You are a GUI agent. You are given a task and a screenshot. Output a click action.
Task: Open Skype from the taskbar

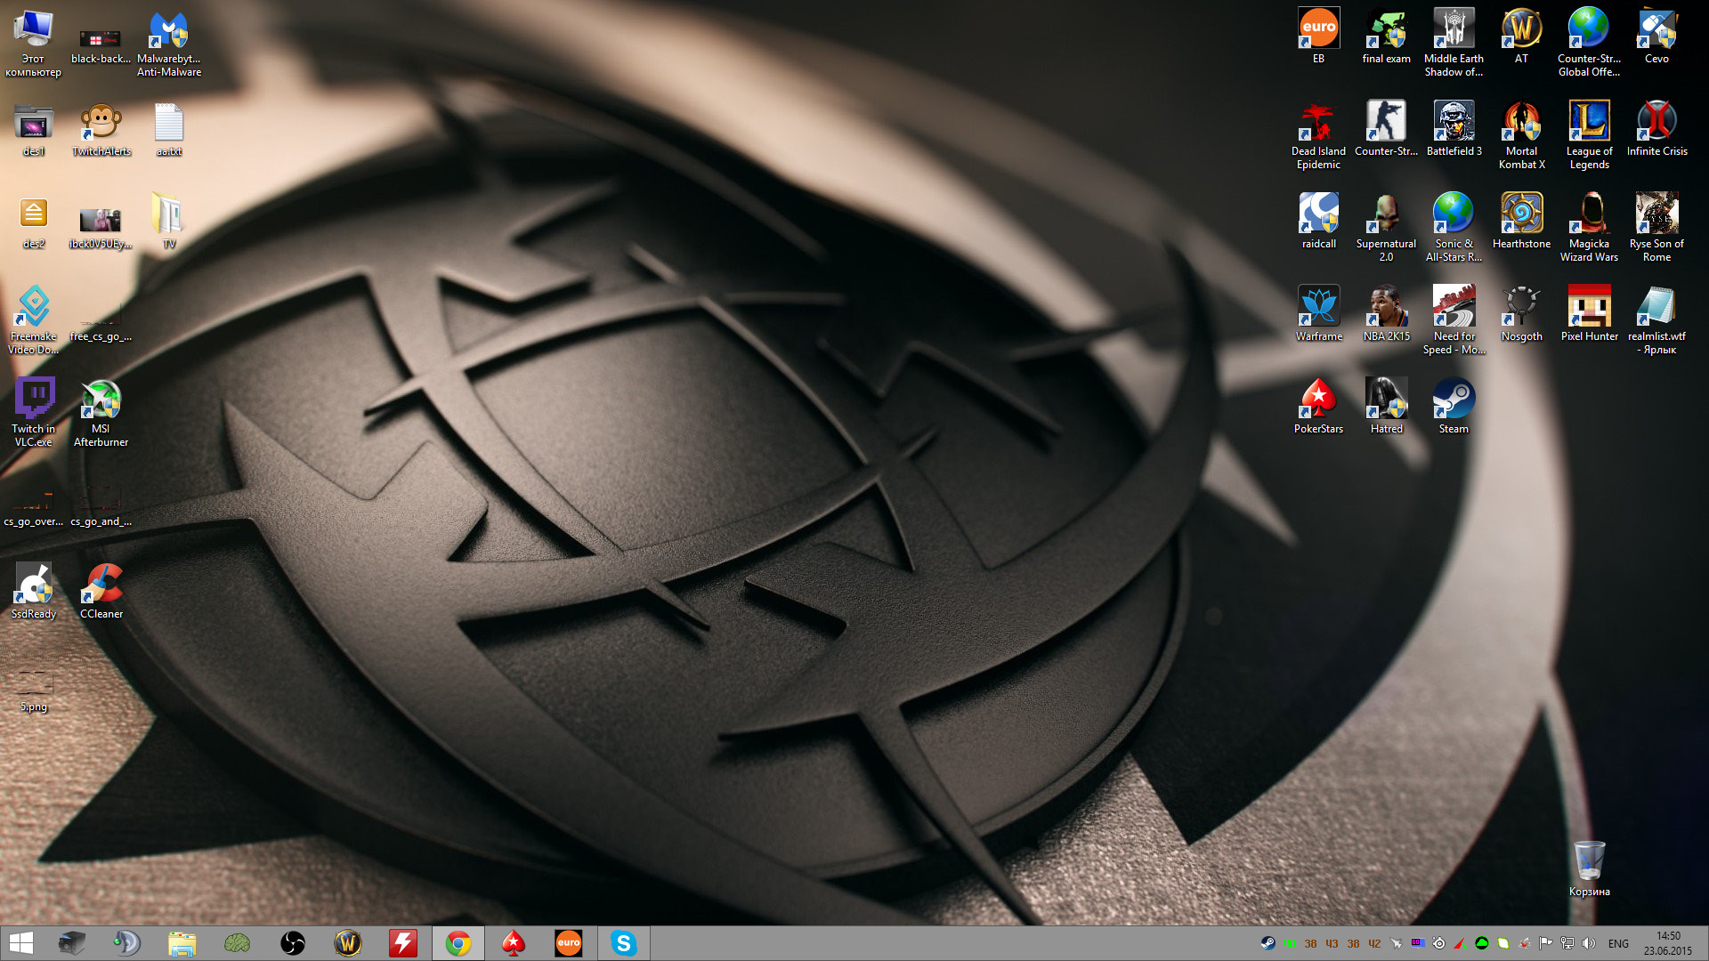pyautogui.click(x=624, y=943)
